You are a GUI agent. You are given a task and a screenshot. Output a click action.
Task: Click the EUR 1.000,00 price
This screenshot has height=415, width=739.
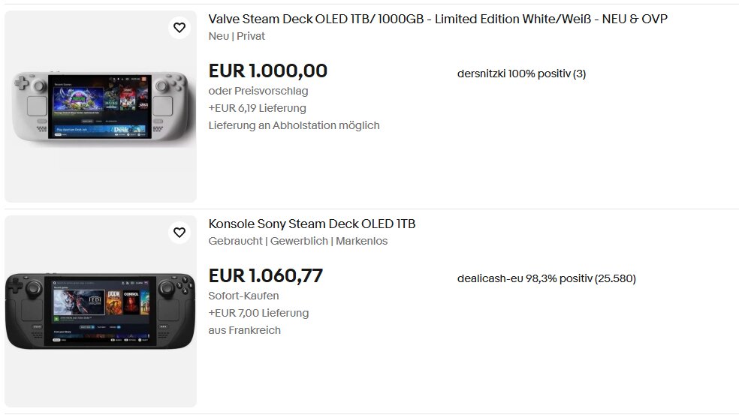(x=267, y=71)
